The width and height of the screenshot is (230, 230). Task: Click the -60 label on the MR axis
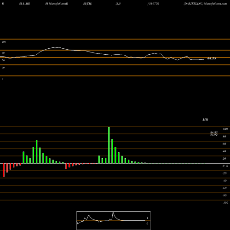(224, 188)
